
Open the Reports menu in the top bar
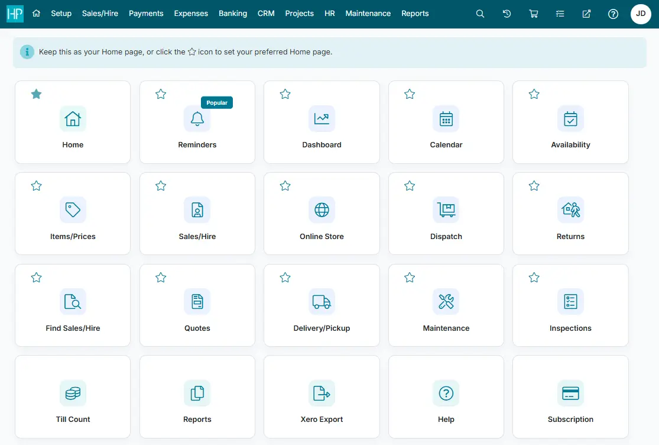pyautogui.click(x=415, y=14)
